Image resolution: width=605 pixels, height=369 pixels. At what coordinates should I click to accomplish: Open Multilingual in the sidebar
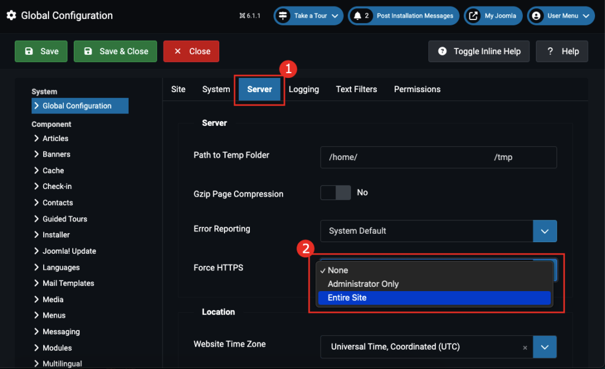[x=62, y=364]
